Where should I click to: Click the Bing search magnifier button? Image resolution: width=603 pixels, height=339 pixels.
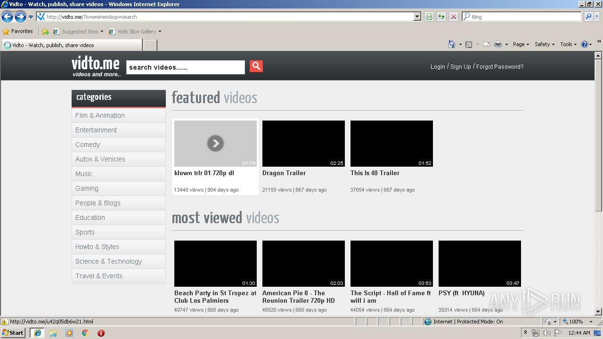click(588, 17)
